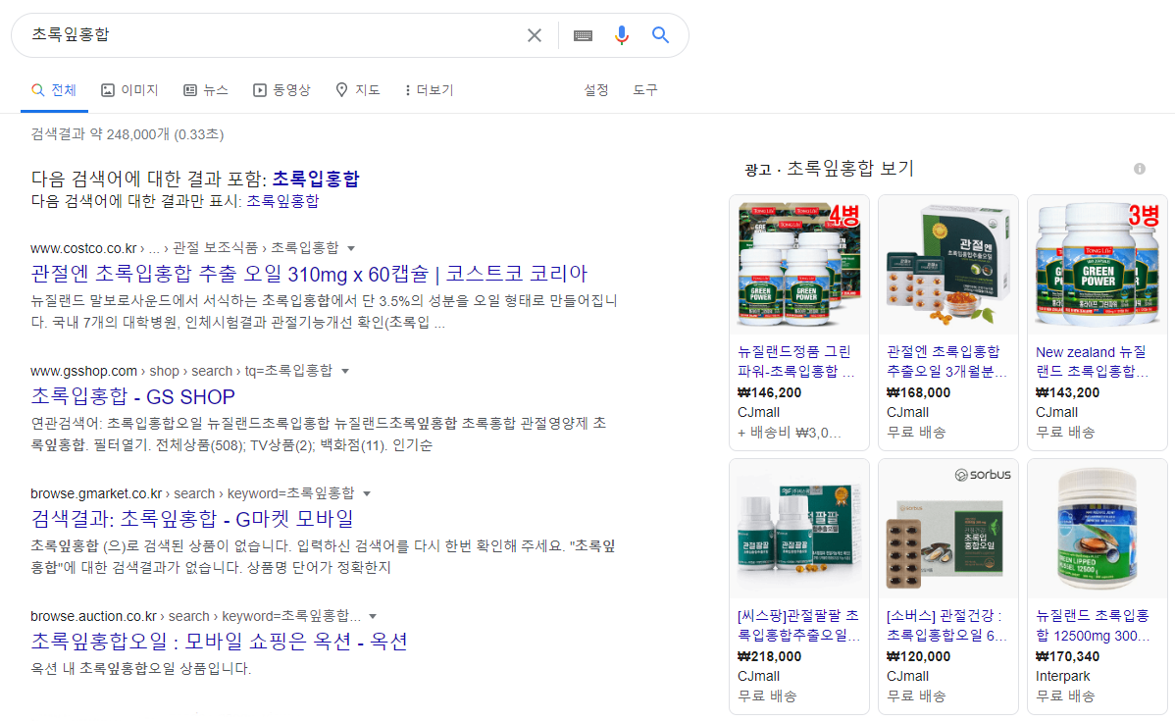Click the 관절엔 추출오일 box product image

pyautogui.click(x=947, y=265)
